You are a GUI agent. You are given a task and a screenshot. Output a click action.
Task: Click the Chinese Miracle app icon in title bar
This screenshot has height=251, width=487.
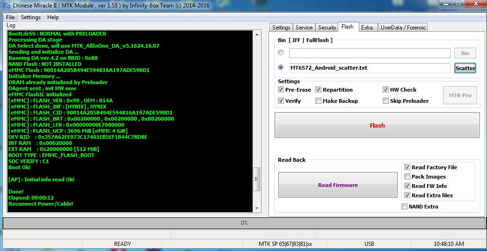click(x=6, y=5)
